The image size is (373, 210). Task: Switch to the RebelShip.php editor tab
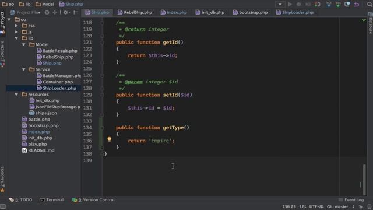135,12
